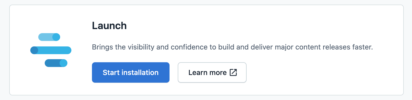Select the top light-blue pill in Launch logo

49,37
